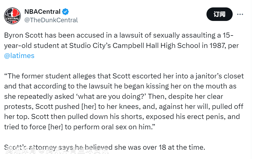This screenshot has height=159, width=261.
Task: Click the NBACentral display name
Action: (42, 12)
